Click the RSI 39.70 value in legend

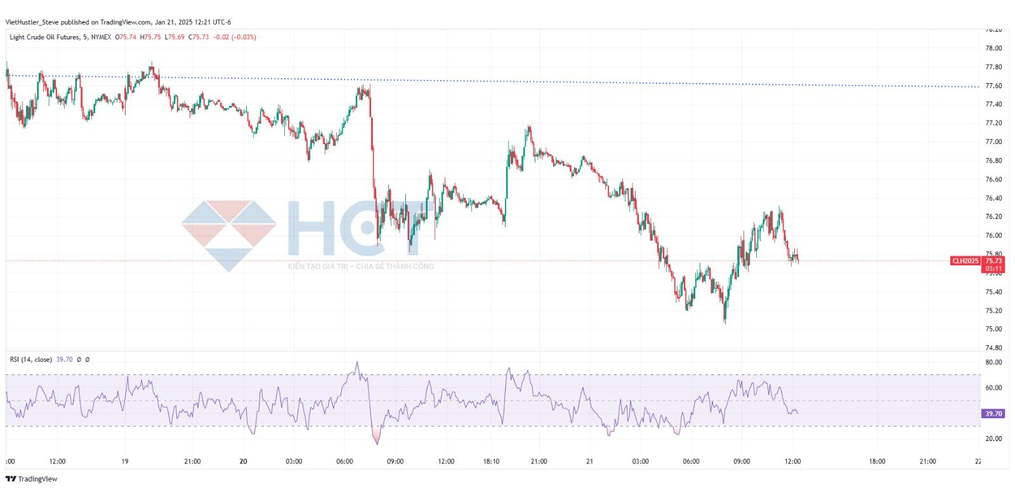pyautogui.click(x=64, y=360)
